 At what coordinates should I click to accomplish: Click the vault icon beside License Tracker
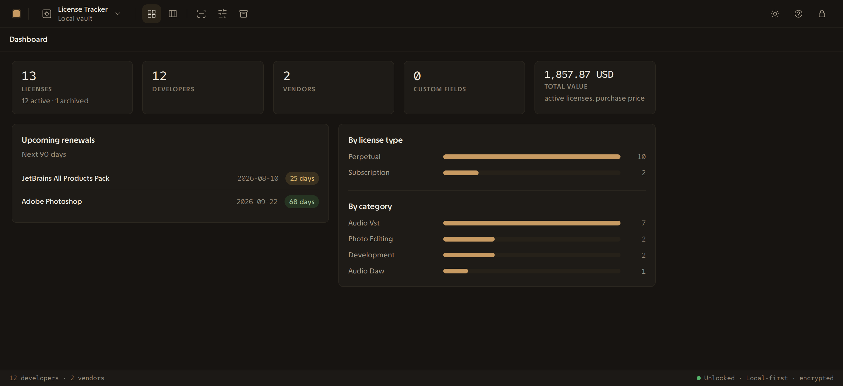click(x=47, y=14)
